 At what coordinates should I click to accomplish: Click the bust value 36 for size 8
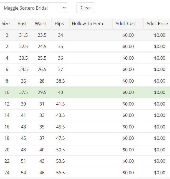click(x=23, y=81)
